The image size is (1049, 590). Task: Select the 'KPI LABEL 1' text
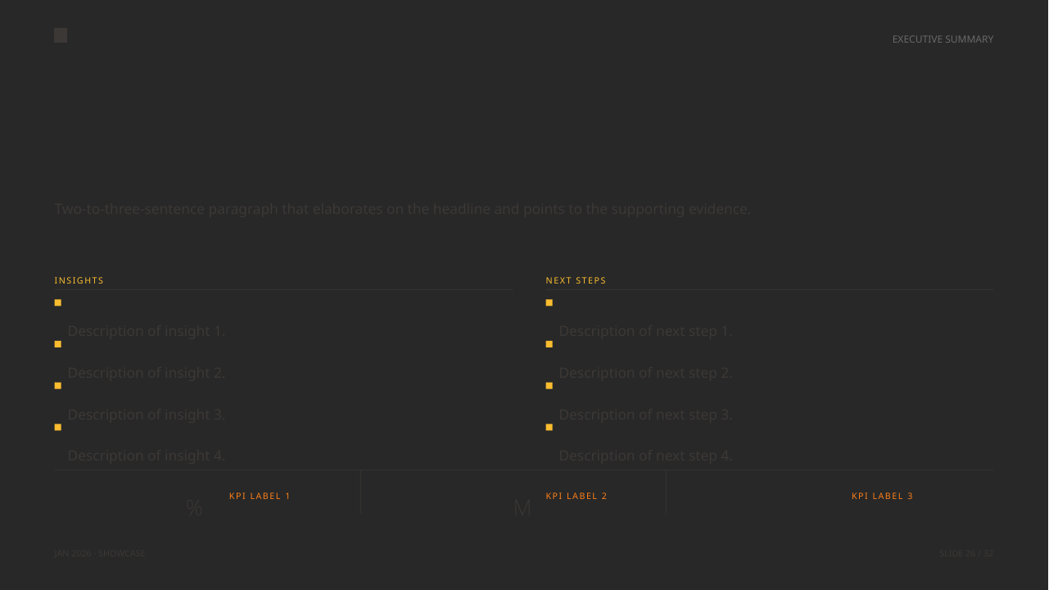coord(260,496)
